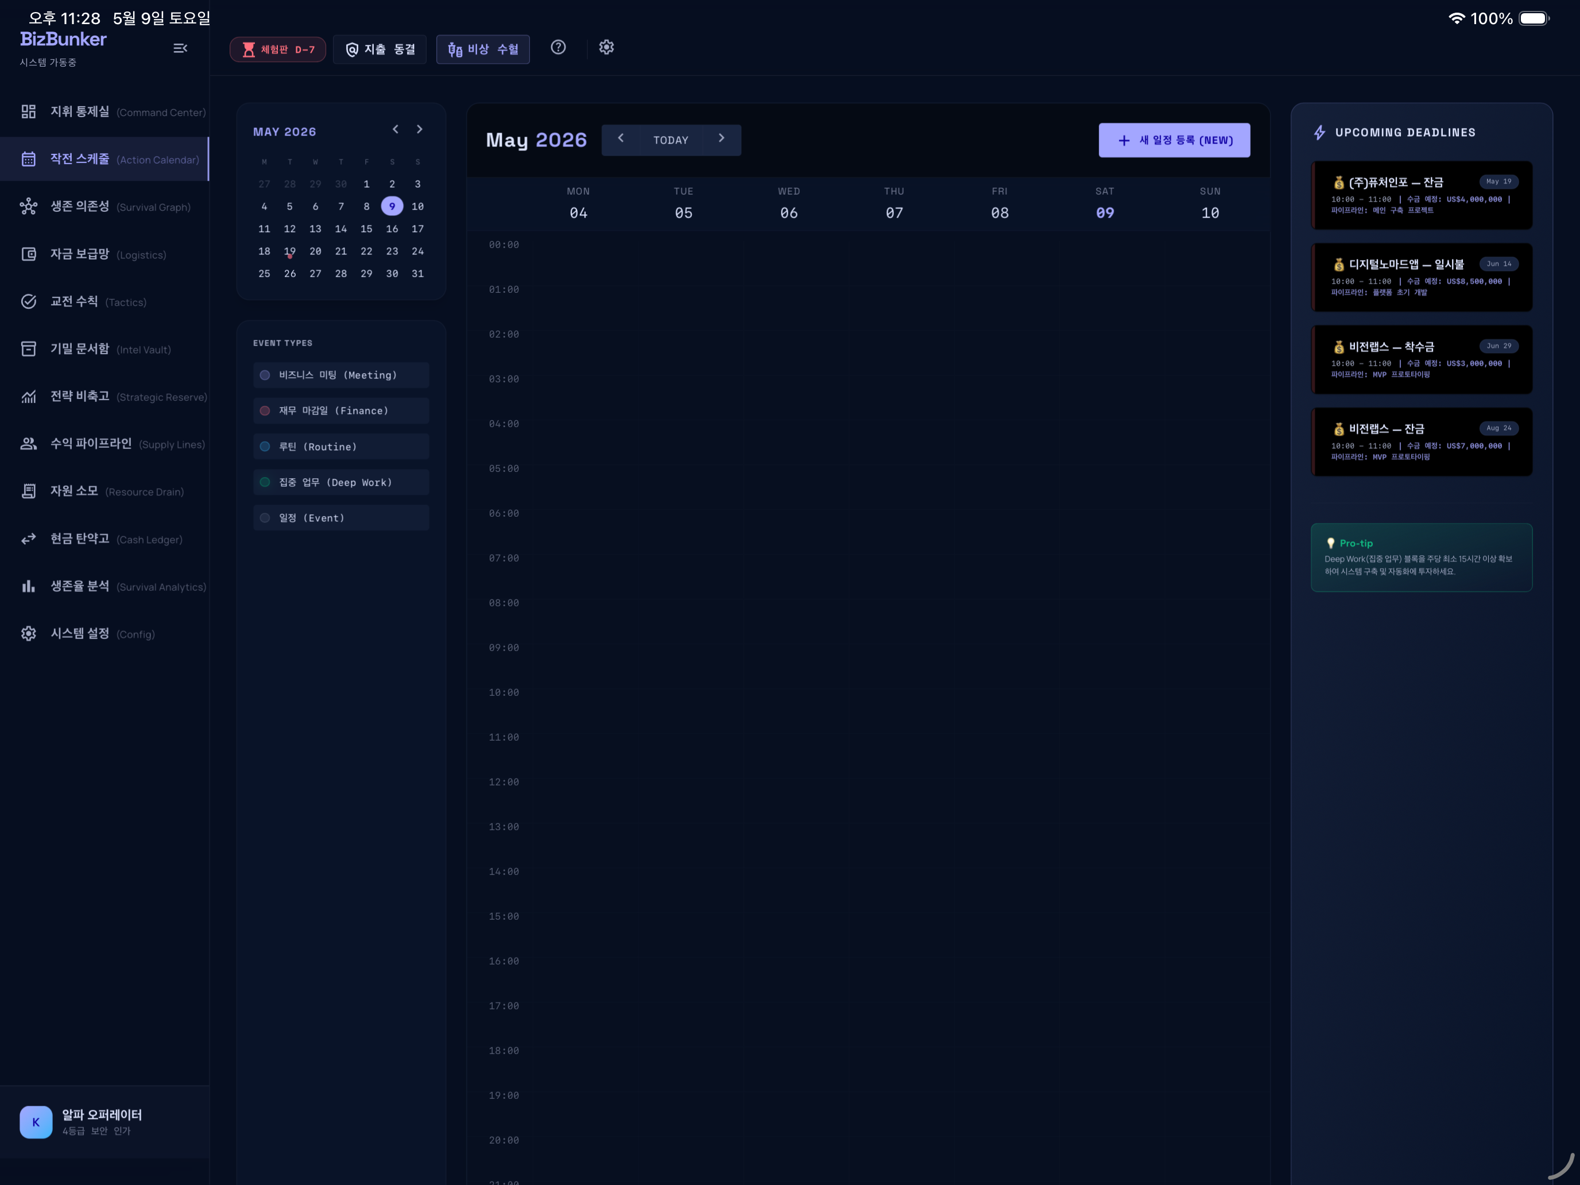This screenshot has height=1185, width=1580.
Task: Select 작전 스케줄 Action Calendar menu
Action: click(x=105, y=158)
